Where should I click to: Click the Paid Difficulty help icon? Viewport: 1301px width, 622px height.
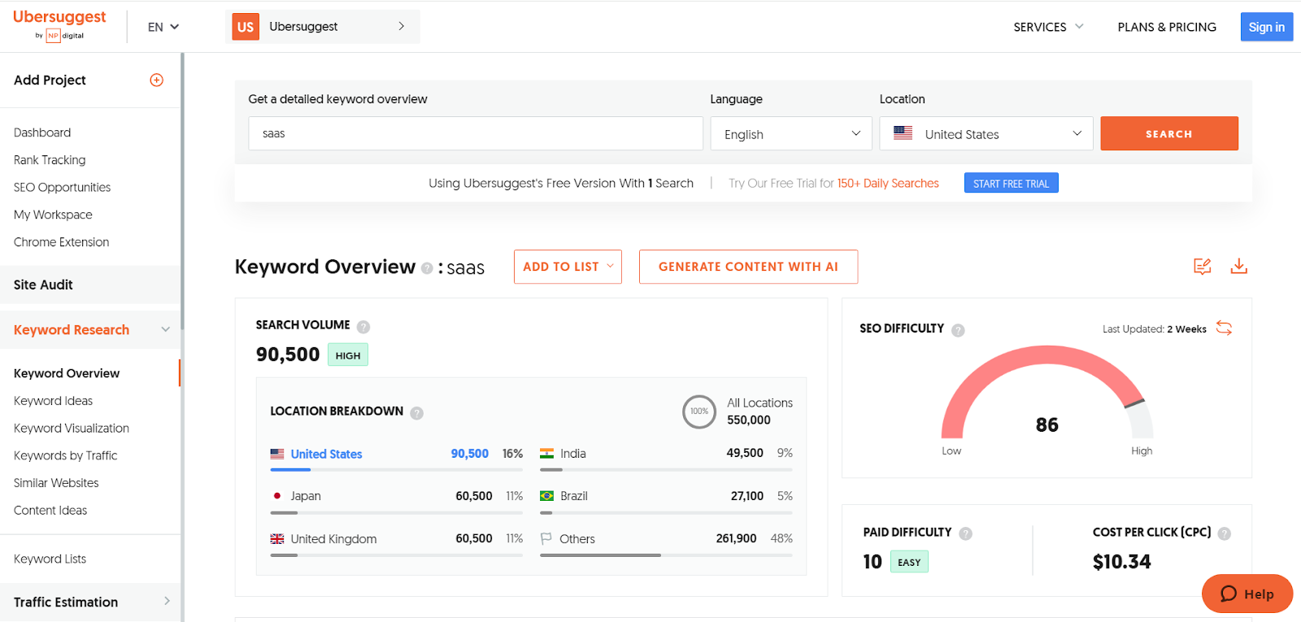(x=965, y=533)
